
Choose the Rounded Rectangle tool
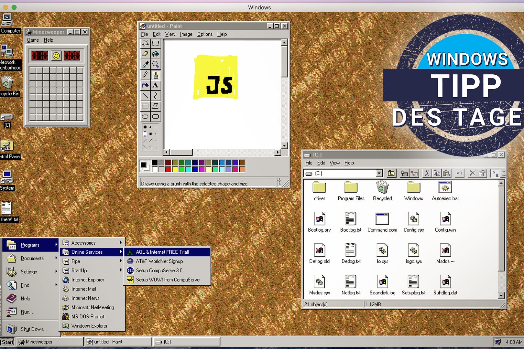pos(156,117)
